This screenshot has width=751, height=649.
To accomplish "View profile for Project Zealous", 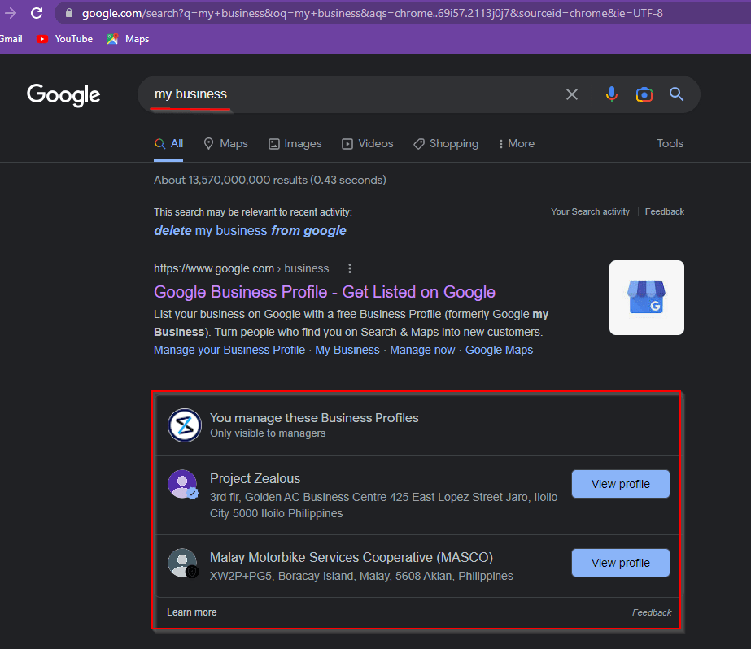I will tap(620, 484).
